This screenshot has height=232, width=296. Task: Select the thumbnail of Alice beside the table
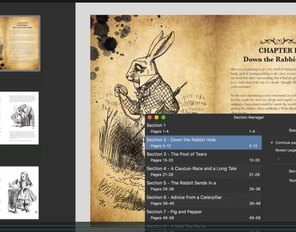click(19, 193)
